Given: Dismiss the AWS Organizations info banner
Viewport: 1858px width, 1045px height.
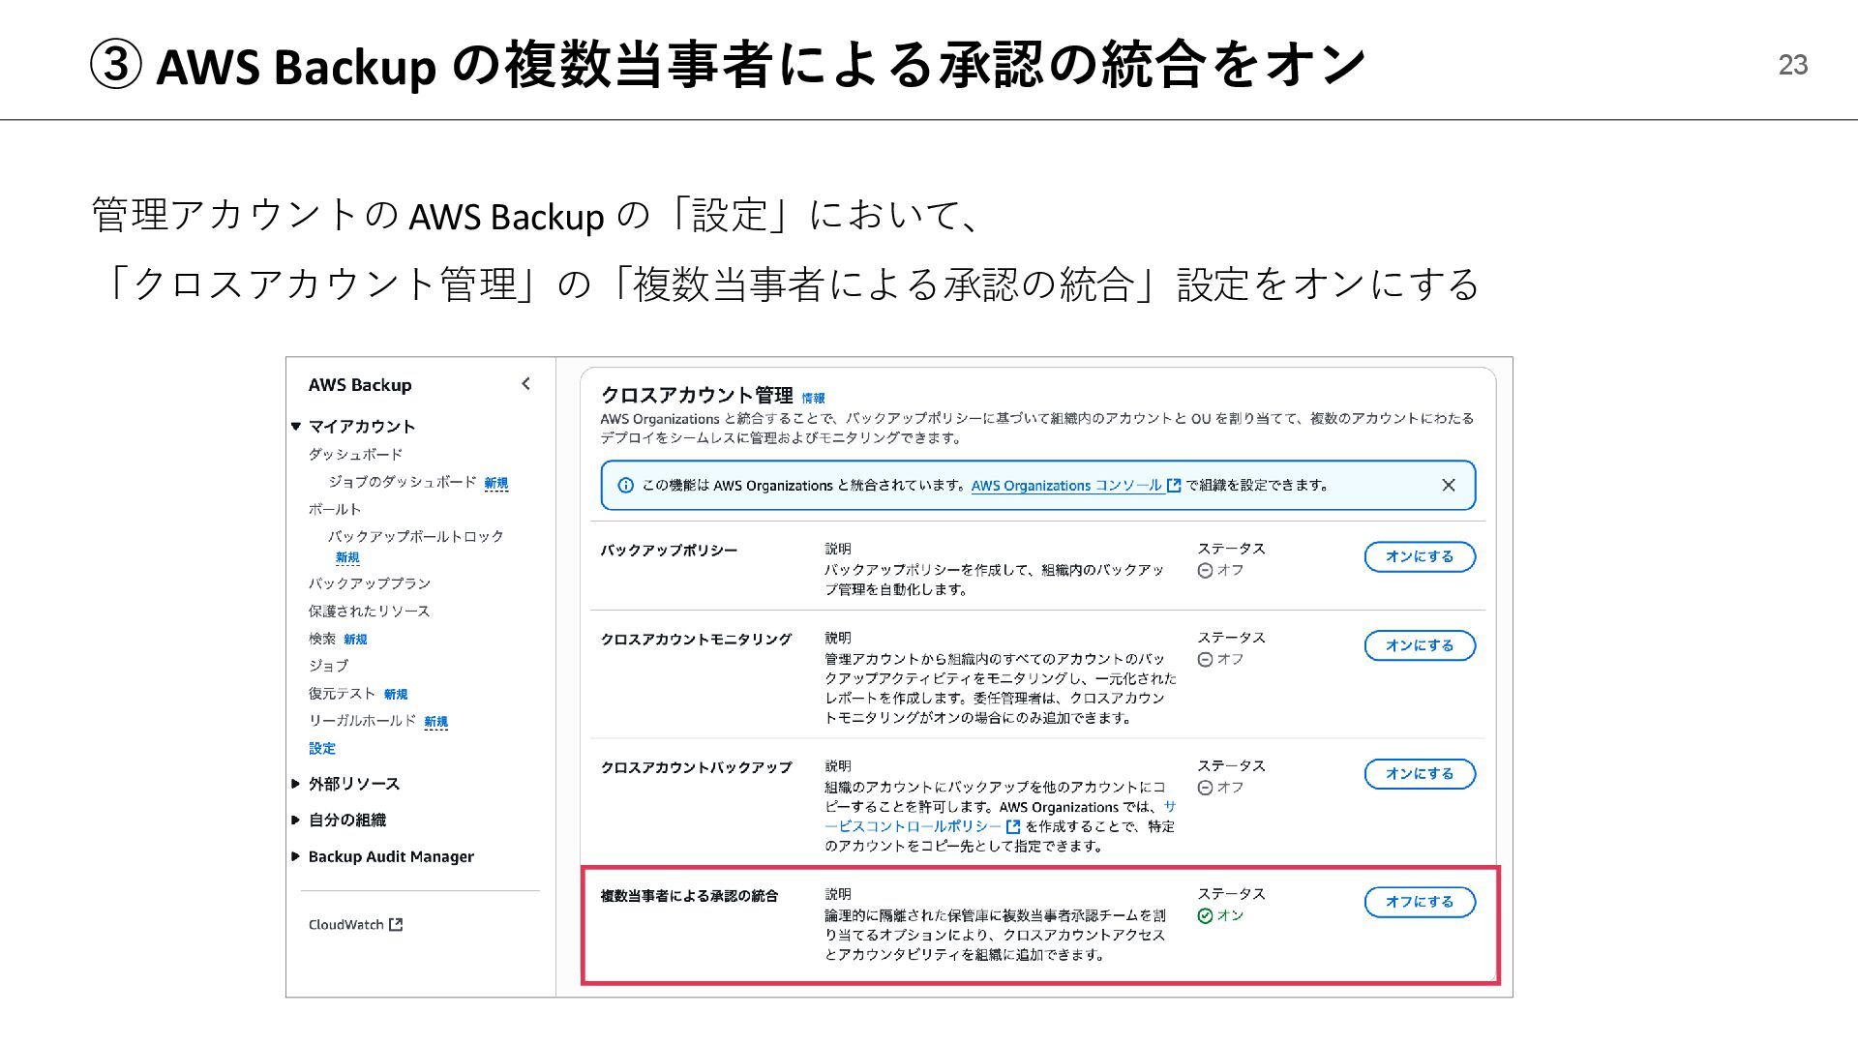Looking at the screenshot, I should tap(1449, 485).
